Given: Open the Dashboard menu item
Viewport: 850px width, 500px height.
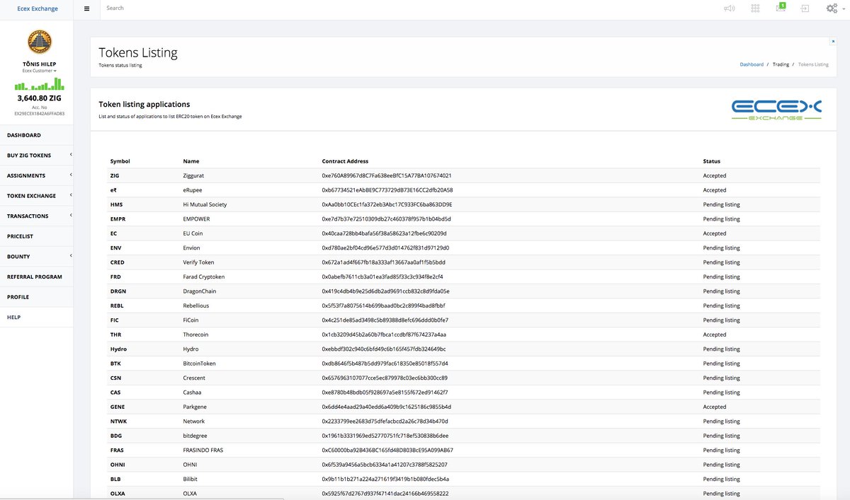Looking at the screenshot, I should click(x=37, y=135).
